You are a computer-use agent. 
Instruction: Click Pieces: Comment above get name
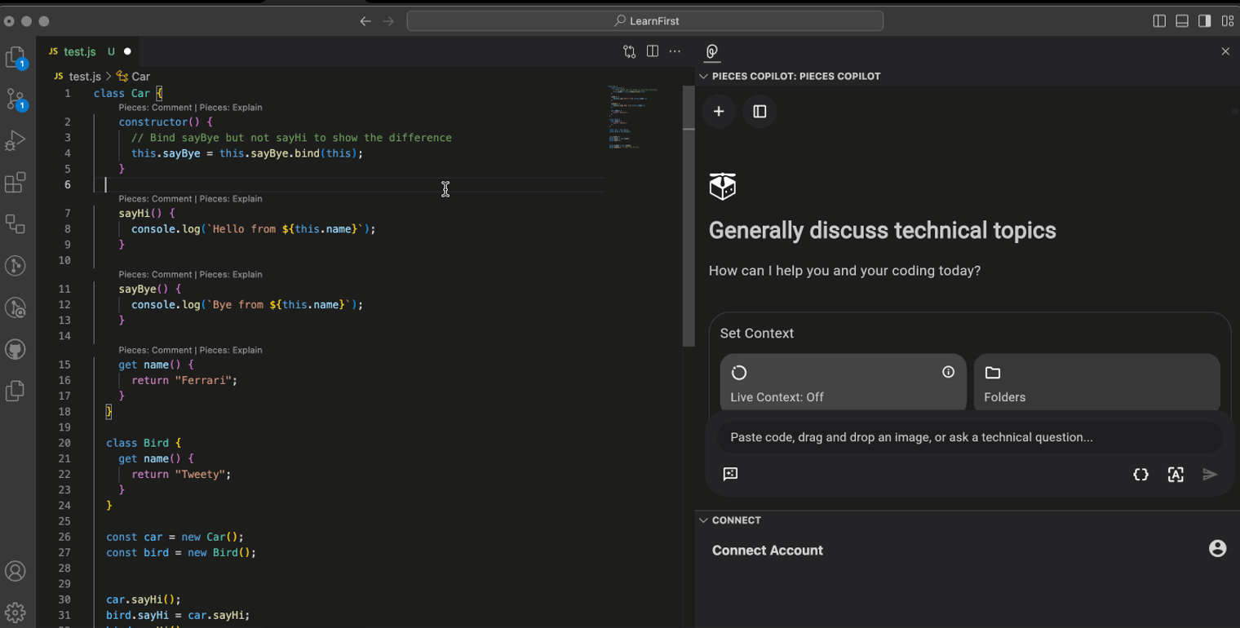coord(155,351)
